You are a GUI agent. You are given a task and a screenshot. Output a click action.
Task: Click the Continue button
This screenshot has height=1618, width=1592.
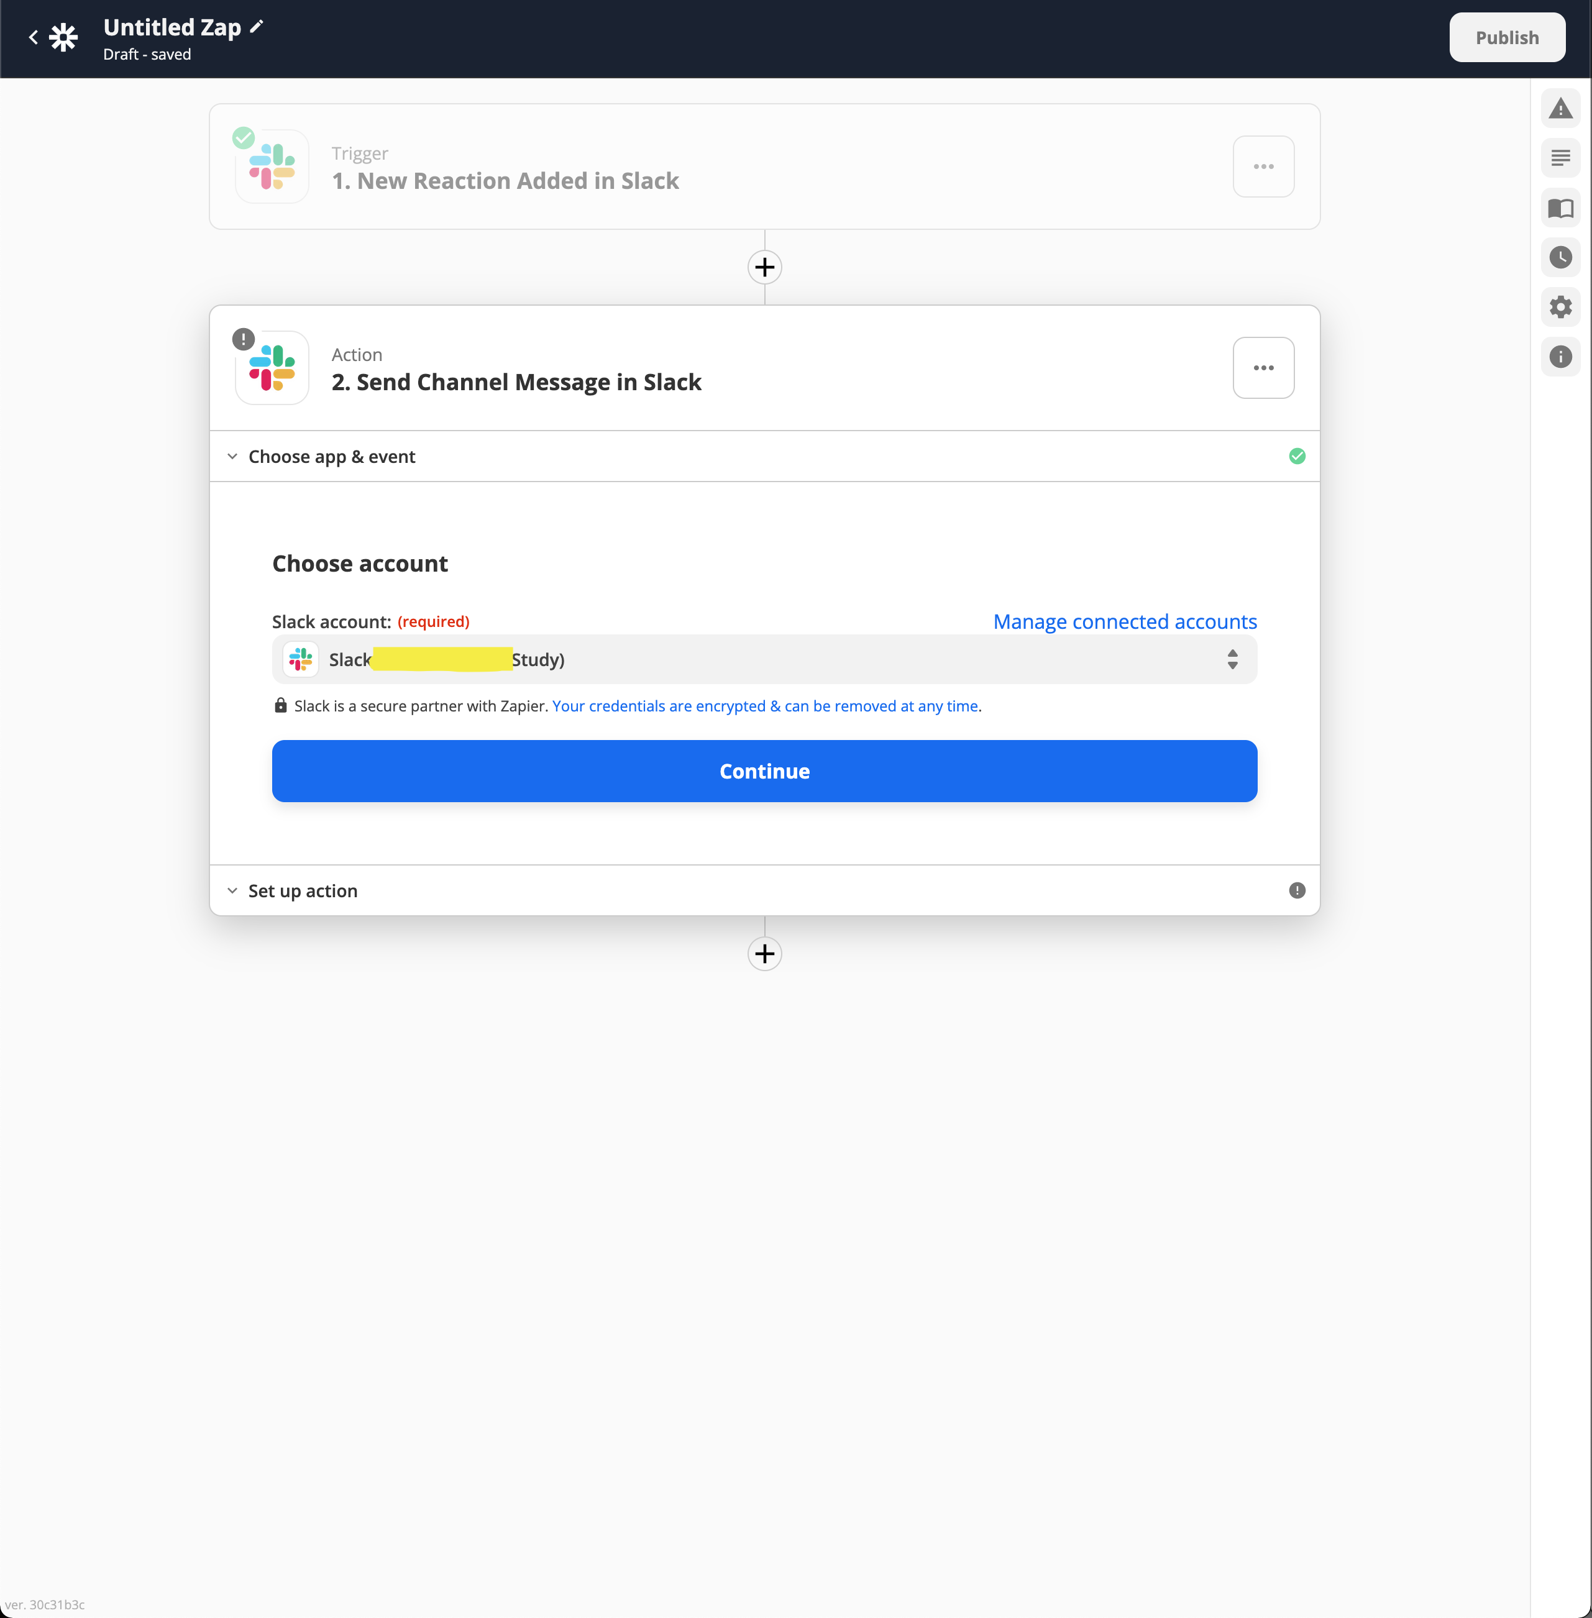(764, 771)
